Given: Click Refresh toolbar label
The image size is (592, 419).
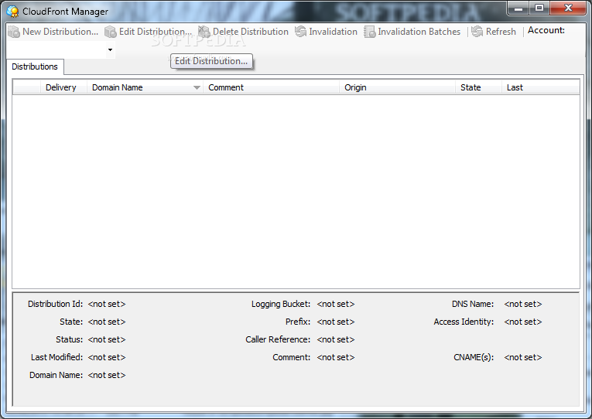Looking at the screenshot, I should tap(501, 32).
